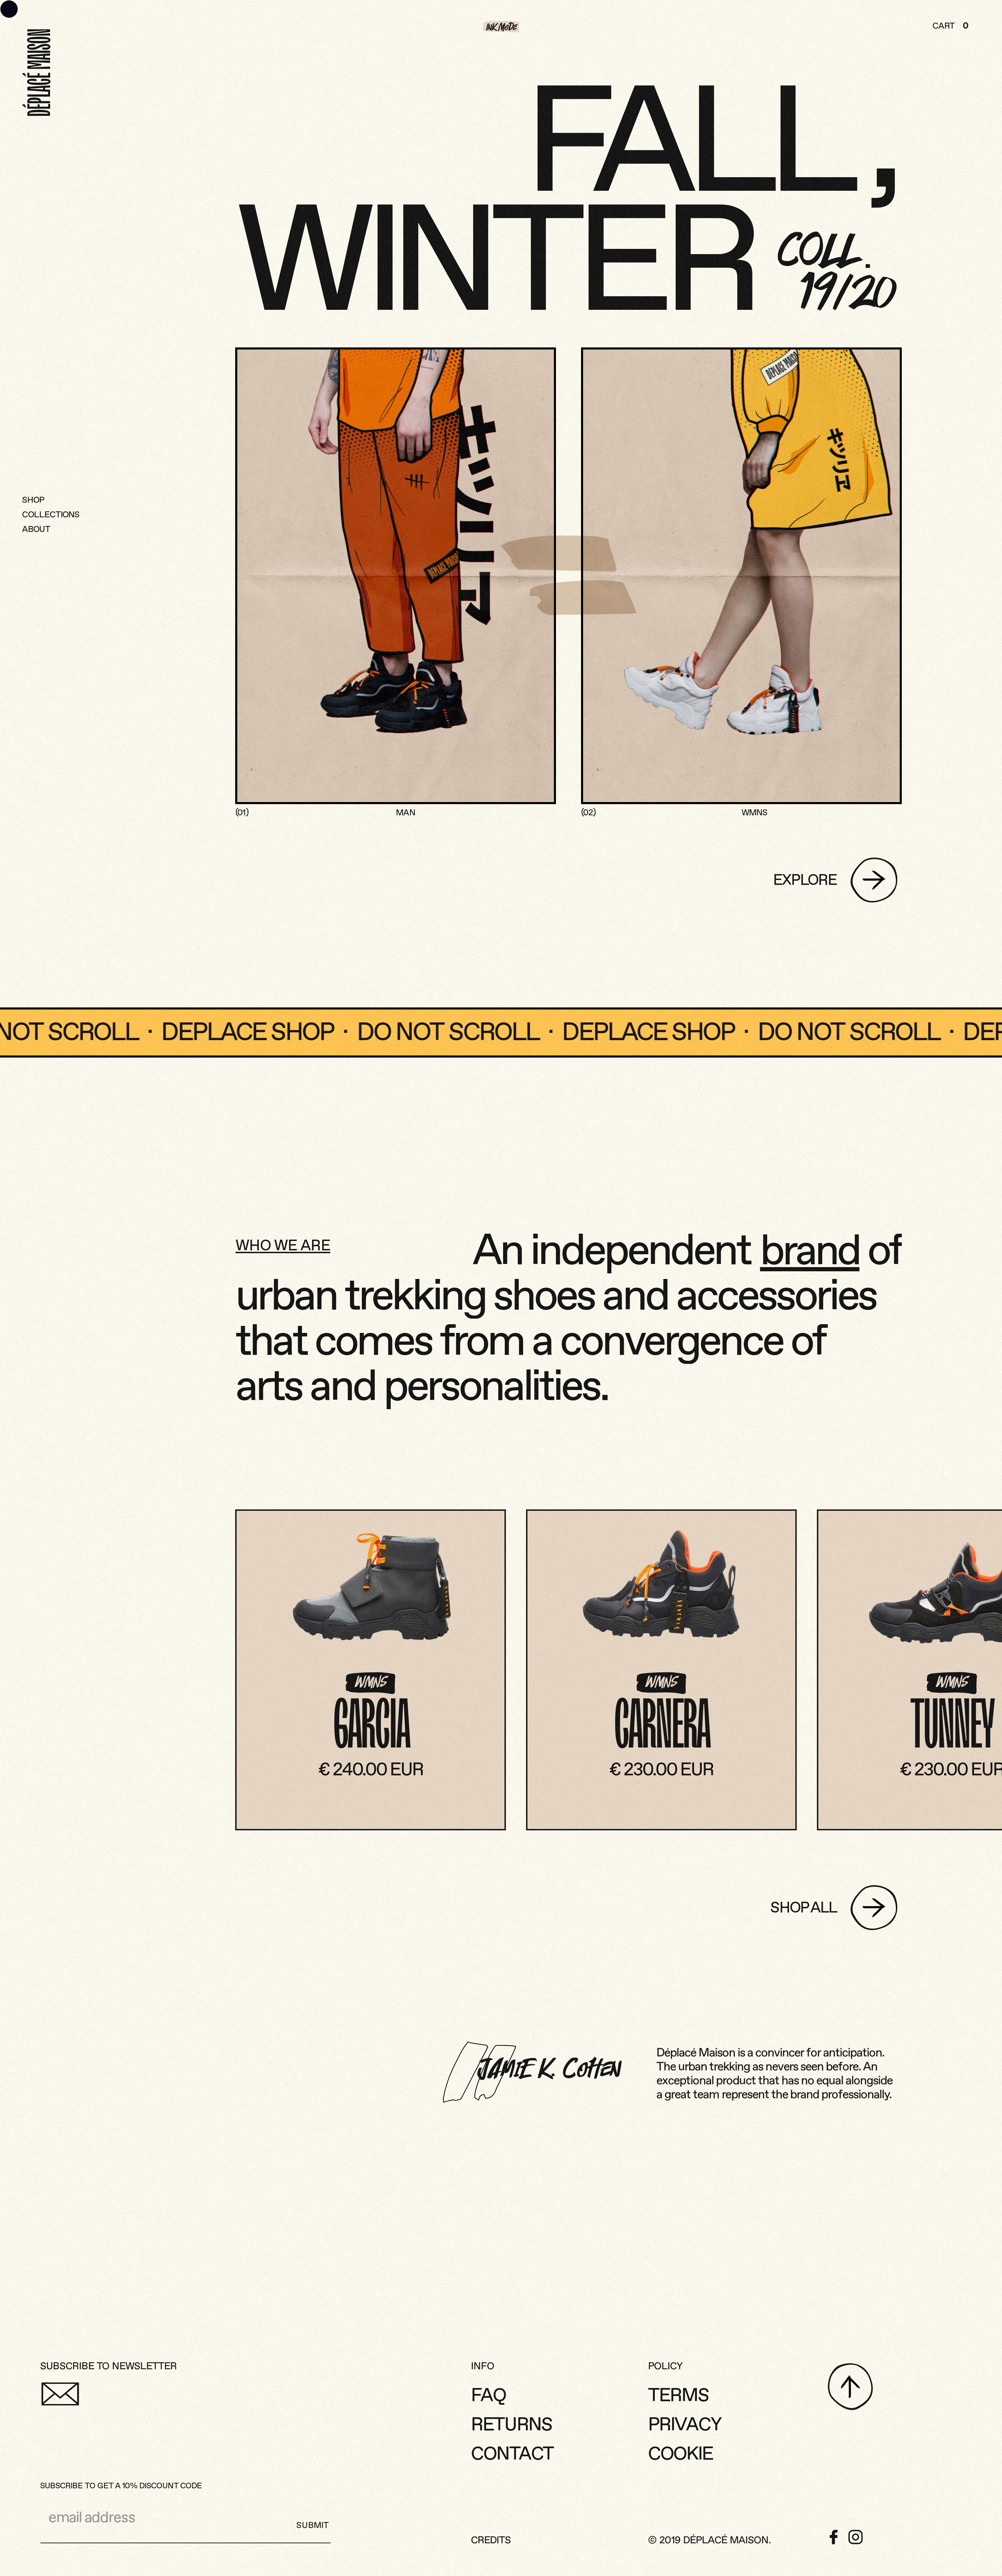Screen dimensions: 1002x2576
Task: Toggle the Ink Mode switch at top
Action: click(501, 26)
